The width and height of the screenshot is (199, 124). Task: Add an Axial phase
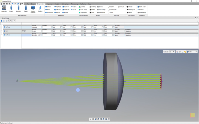(x=92, y=12)
